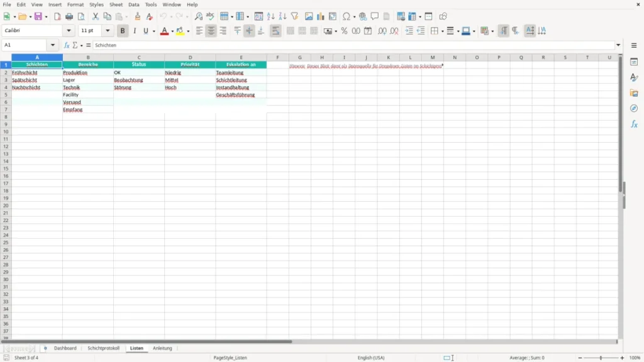Image resolution: width=644 pixels, height=362 pixels.
Task: Click the Print icon
Action: click(69, 16)
